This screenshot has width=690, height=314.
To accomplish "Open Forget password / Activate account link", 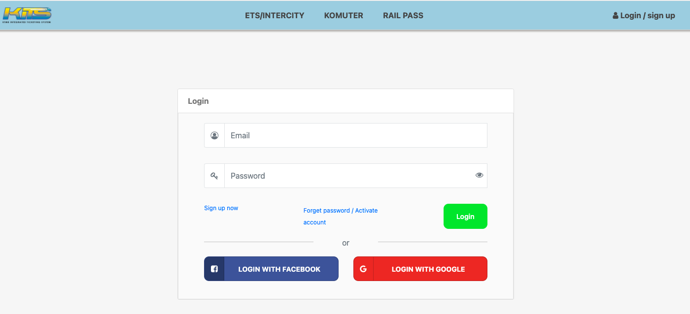I will coord(340,211).
